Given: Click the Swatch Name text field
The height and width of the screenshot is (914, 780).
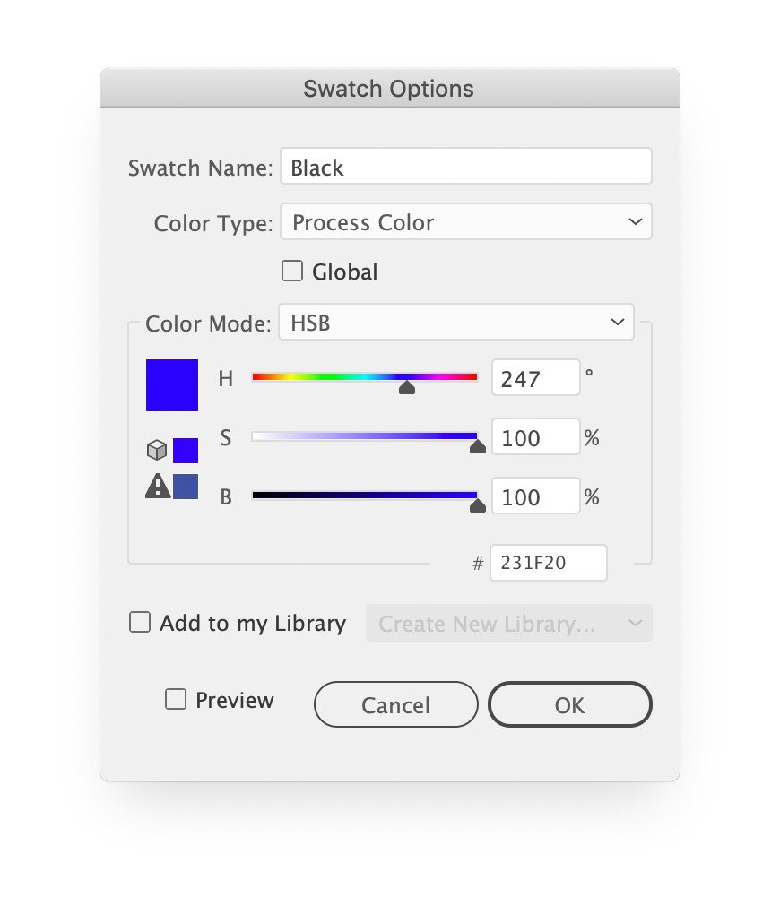Looking at the screenshot, I should (x=465, y=168).
